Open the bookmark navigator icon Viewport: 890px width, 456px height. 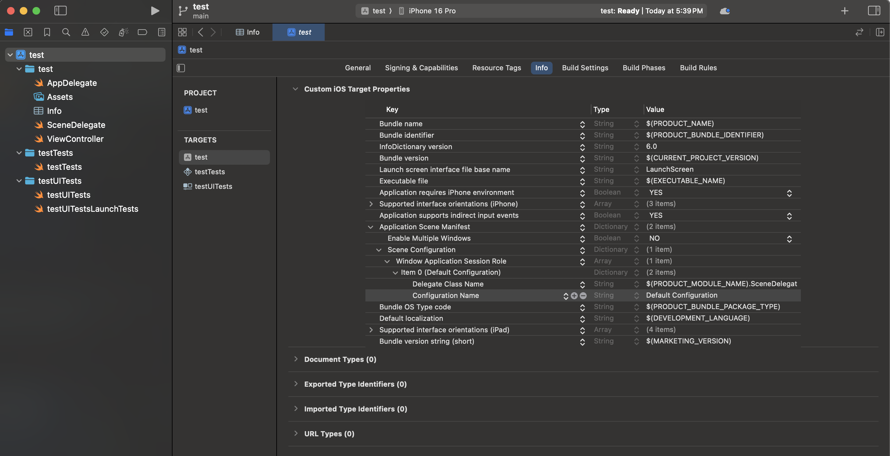[47, 32]
